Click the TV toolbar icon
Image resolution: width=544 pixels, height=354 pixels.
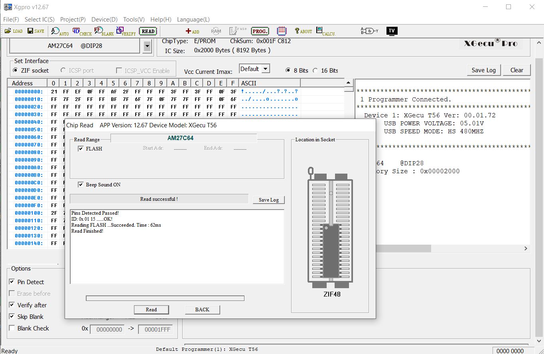click(392, 30)
